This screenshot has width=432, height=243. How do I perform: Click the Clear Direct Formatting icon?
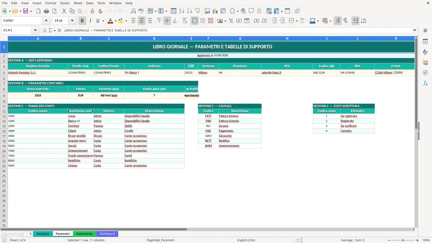click(100, 11)
